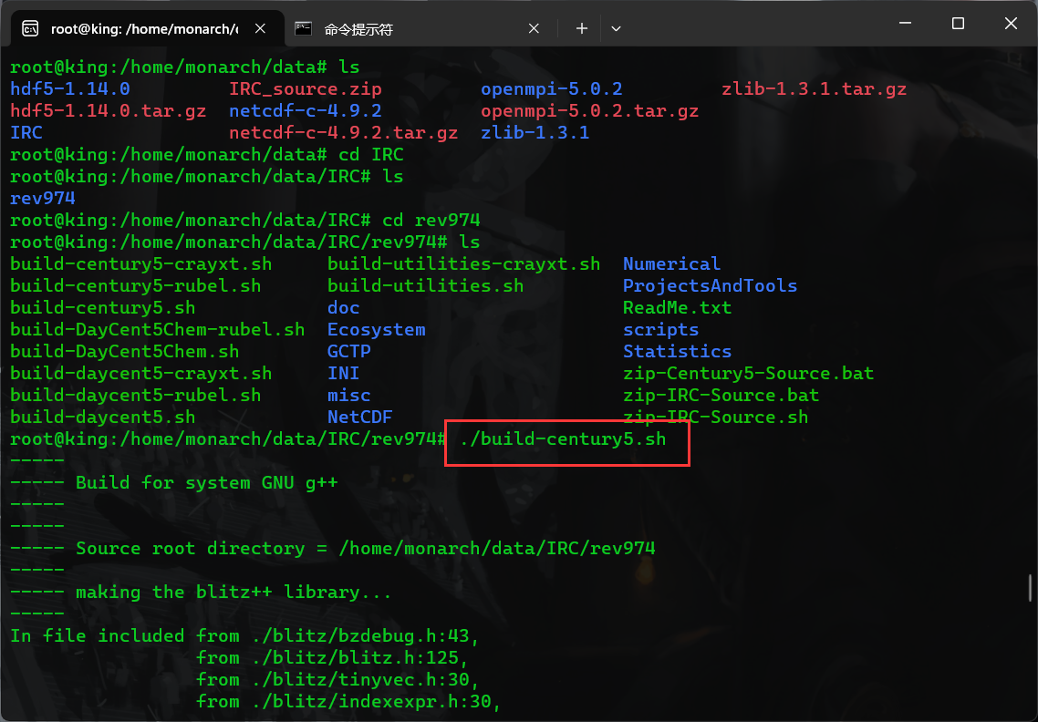This screenshot has width=1038, height=722.
Task: Click the NetCDF directory name
Action: [359, 417]
